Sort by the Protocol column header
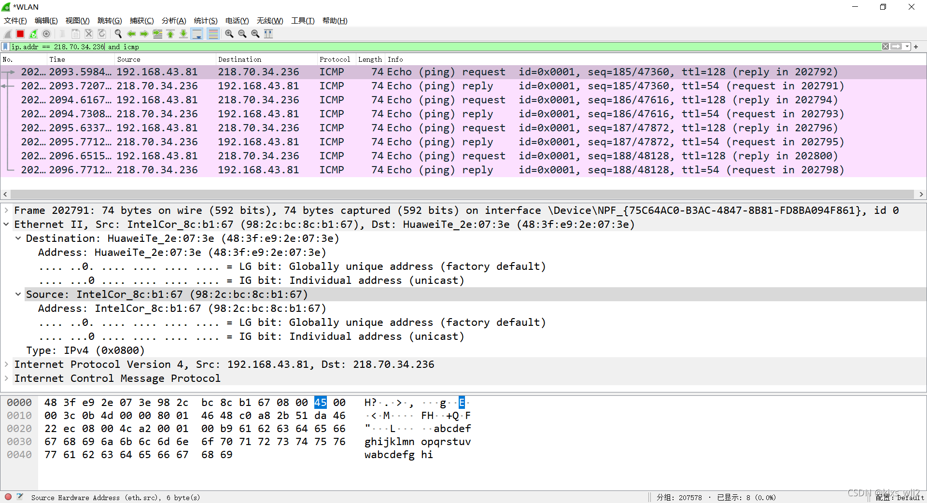 point(337,59)
